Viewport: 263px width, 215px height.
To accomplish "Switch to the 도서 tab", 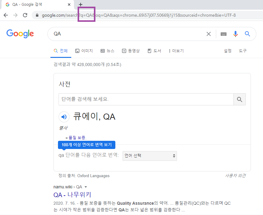I will (154, 51).
